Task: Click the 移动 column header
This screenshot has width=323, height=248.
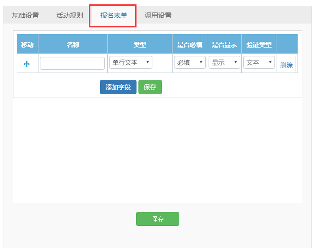Action: 27,45
